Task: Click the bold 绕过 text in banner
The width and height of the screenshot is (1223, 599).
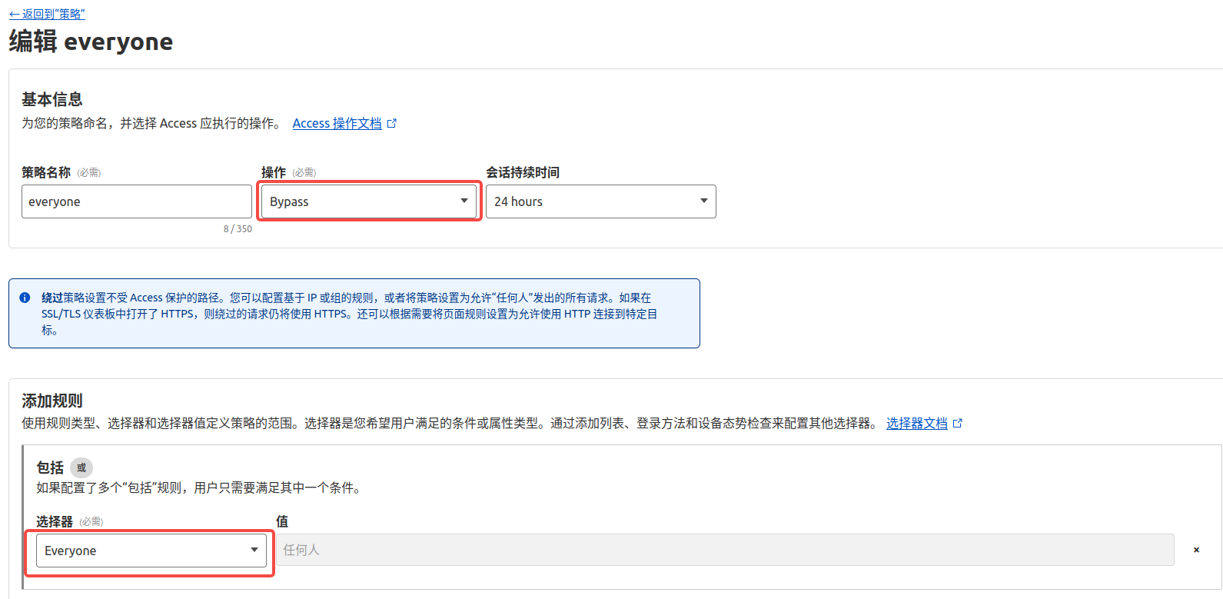Action: [52, 298]
